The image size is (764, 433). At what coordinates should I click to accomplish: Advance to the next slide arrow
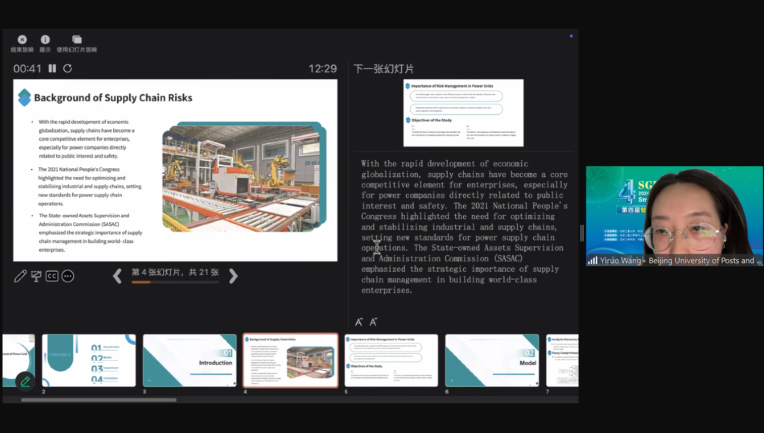pos(233,276)
